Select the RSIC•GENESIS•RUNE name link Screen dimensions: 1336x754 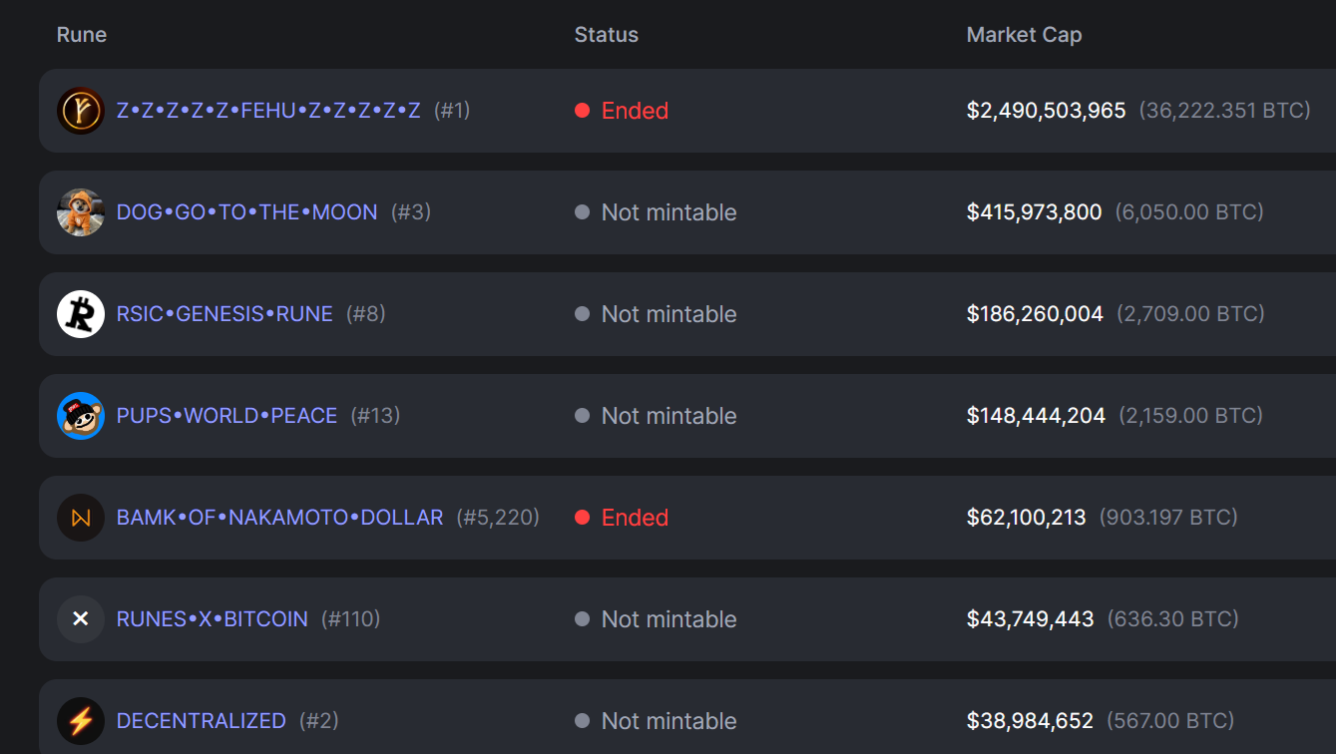[x=224, y=314]
